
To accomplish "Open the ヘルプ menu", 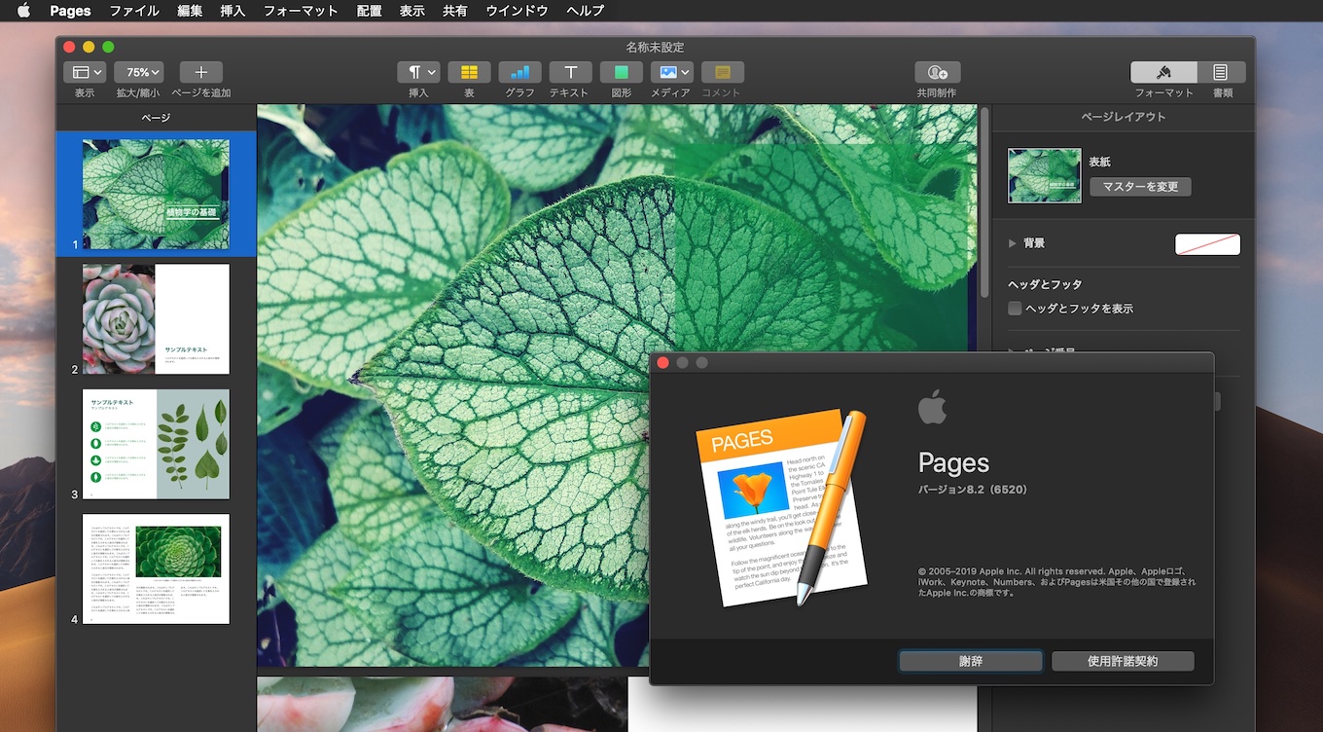I will (585, 11).
